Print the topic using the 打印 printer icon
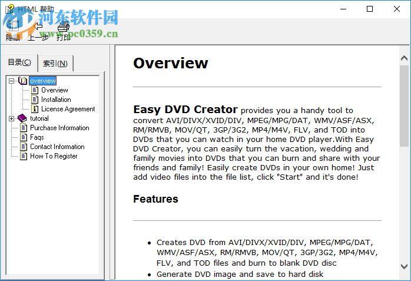The width and height of the screenshot is (411, 281). click(x=64, y=31)
